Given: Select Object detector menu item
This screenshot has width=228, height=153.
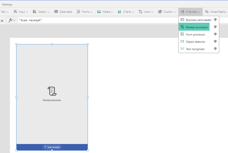Looking at the screenshot, I should coord(199,42).
